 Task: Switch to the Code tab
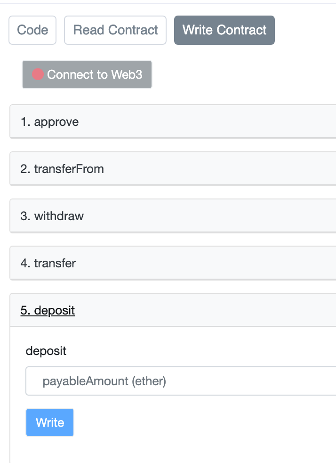pyautogui.click(x=32, y=30)
